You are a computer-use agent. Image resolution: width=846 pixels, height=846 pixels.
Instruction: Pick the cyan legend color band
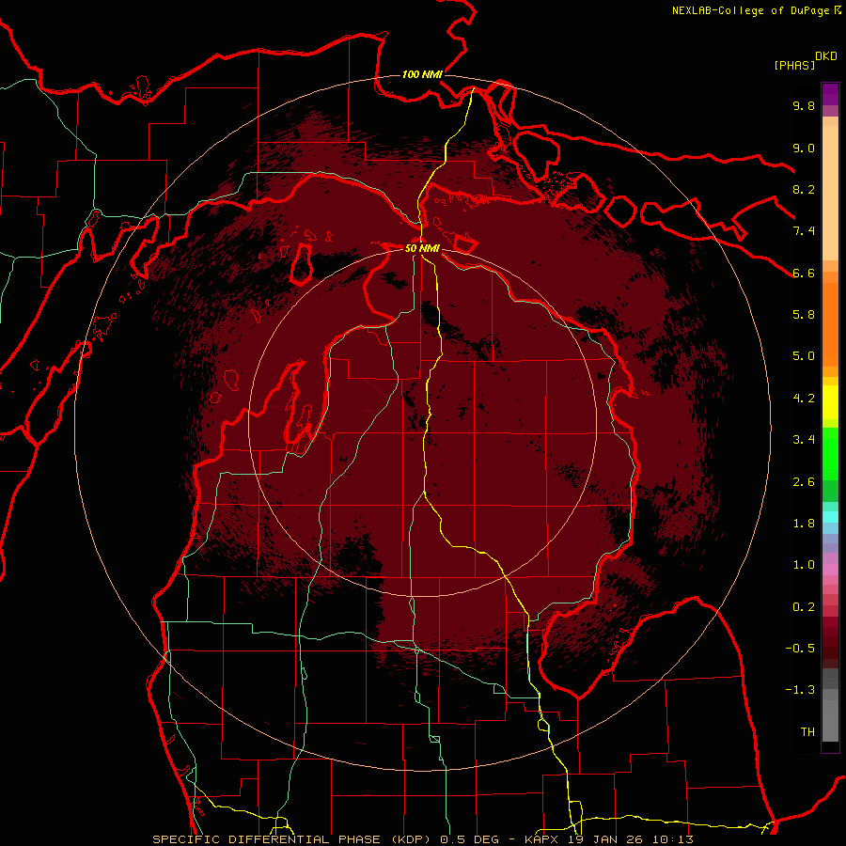[830, 517]
